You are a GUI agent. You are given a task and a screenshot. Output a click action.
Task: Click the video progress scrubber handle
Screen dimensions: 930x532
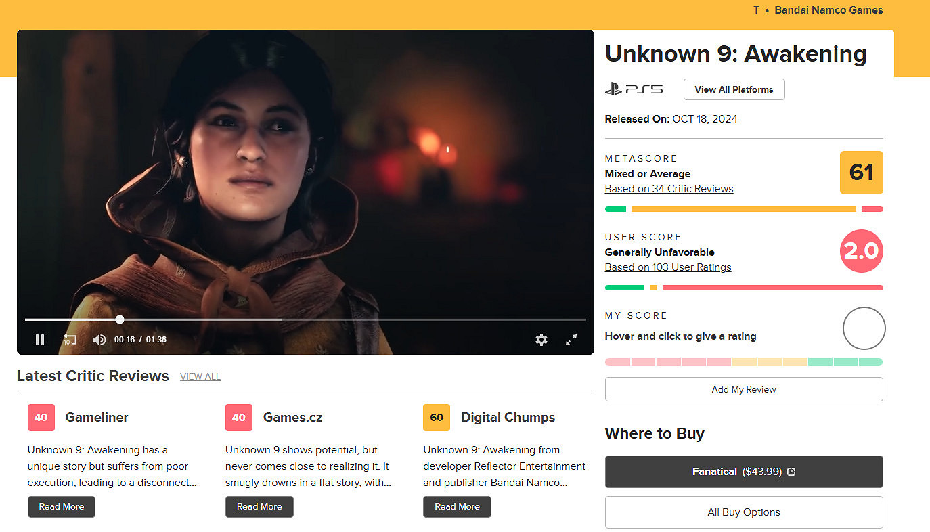point(120,319)
